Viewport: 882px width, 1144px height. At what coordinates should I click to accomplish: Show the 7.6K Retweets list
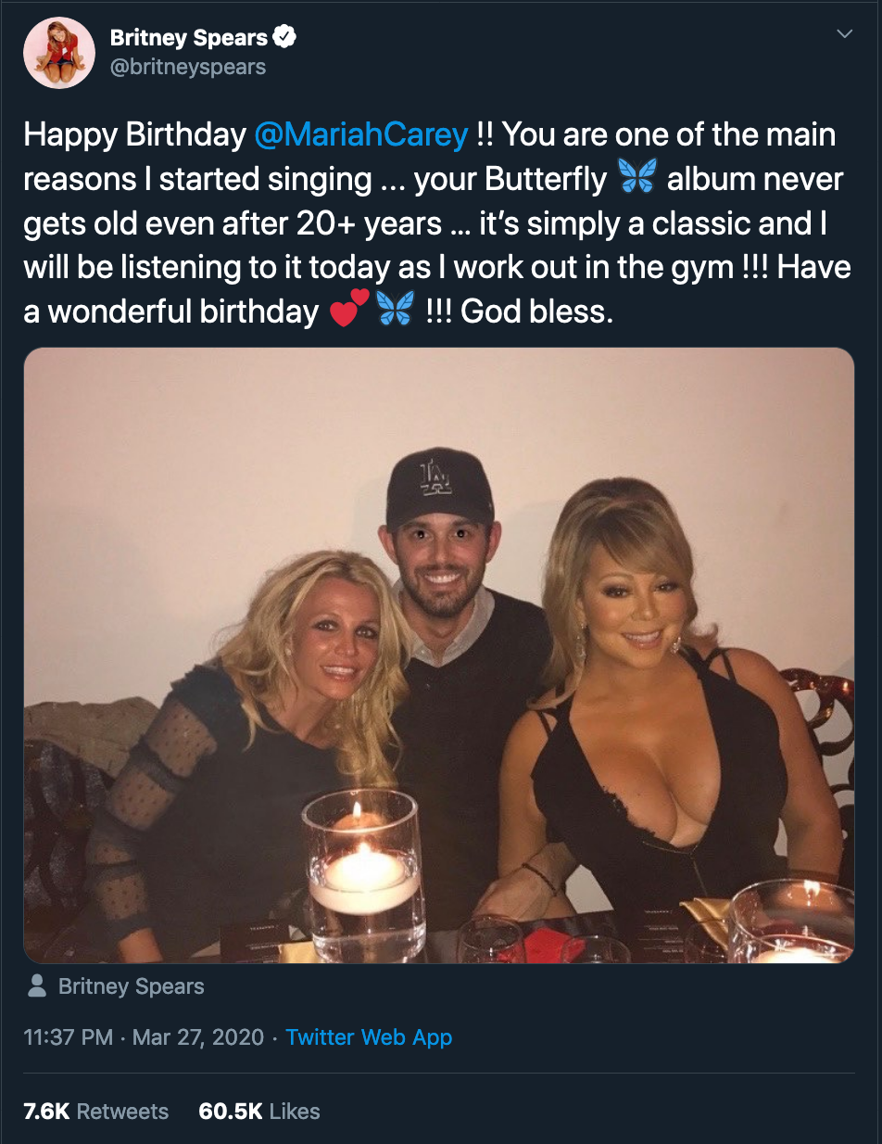(96, 1112)
